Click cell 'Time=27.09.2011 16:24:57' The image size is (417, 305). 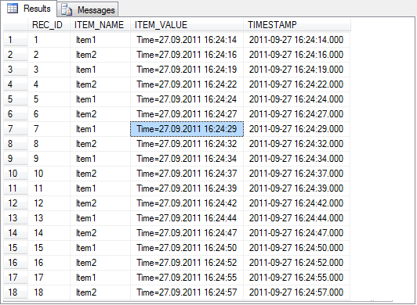pos(187,292)
